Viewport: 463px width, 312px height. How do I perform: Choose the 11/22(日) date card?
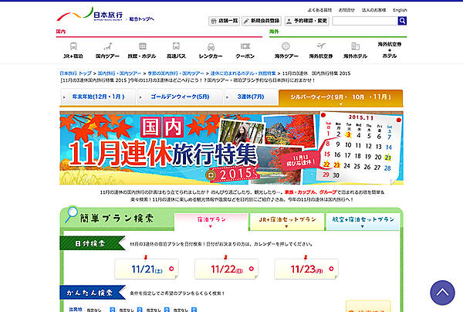coord(227,269)
